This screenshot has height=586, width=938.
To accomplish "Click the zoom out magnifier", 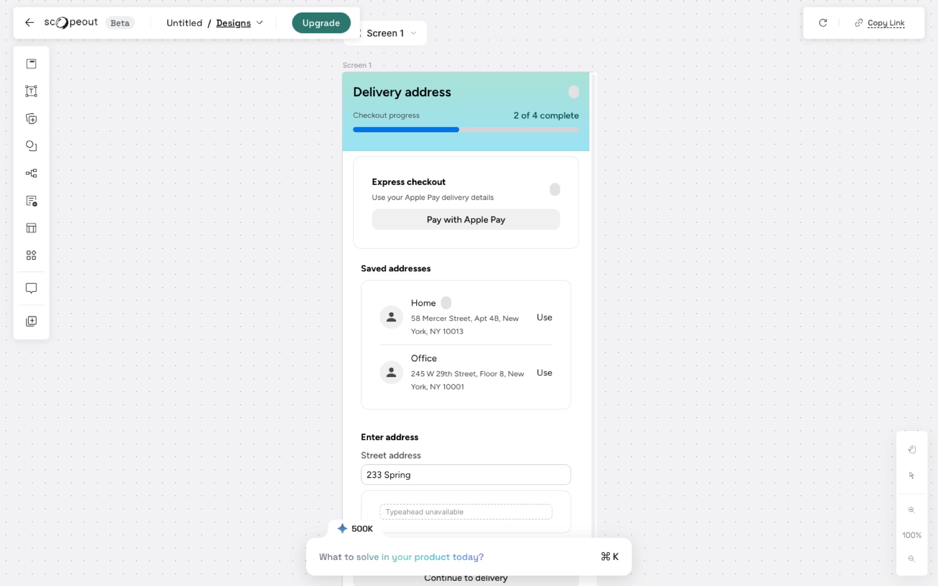I will [911, 558].
